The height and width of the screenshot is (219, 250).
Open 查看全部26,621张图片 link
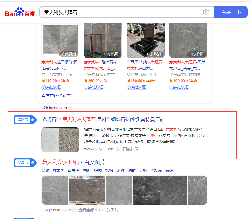click(98, 210)
